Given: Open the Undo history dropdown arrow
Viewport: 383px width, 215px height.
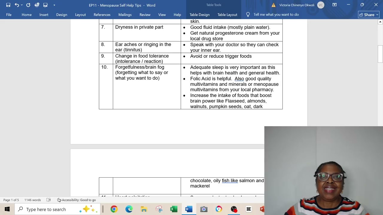Looking at the screenshot, I should pos(22,5).
